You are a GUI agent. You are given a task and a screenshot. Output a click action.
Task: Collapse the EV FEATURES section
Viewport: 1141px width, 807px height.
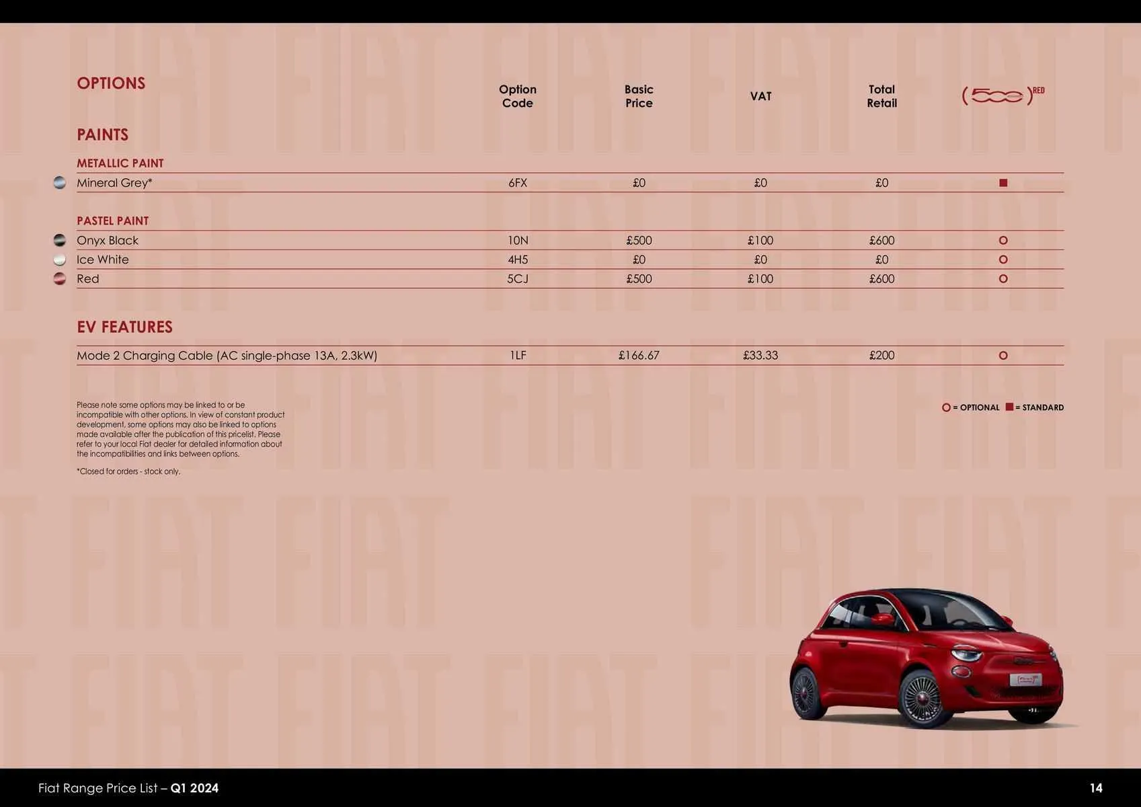124,327
